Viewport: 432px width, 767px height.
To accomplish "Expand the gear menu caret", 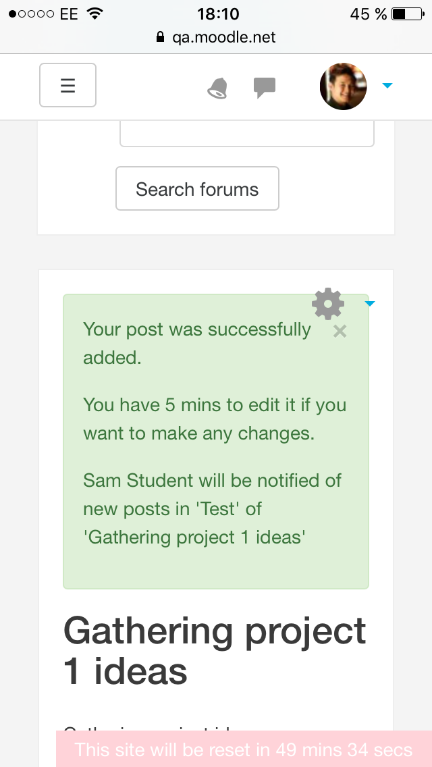I will 370,304.
